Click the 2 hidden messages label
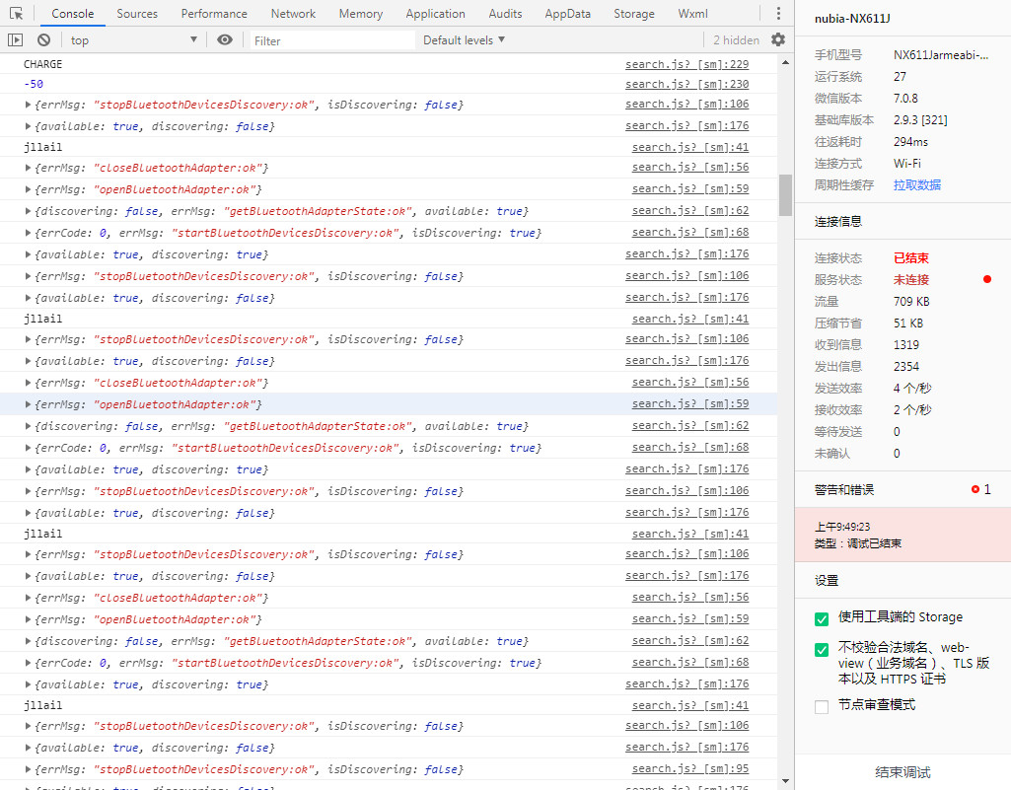The width and height of the screenshot is (1011, 790). [736, 40]
